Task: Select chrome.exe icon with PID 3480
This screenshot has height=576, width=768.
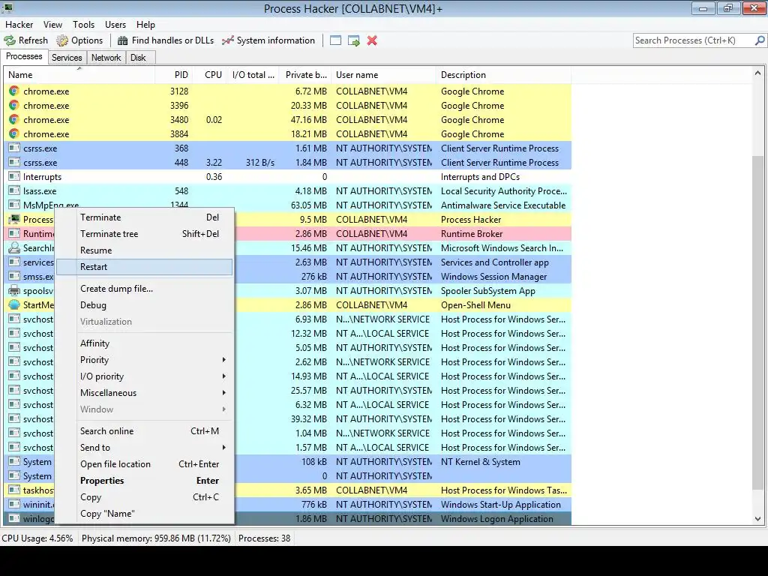Action: pos(14,119)
